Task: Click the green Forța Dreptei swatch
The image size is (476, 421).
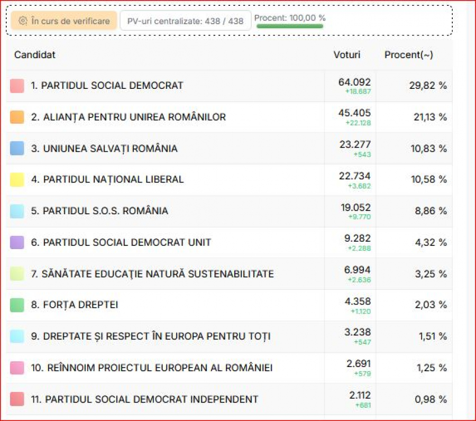Action: (17, 305)
